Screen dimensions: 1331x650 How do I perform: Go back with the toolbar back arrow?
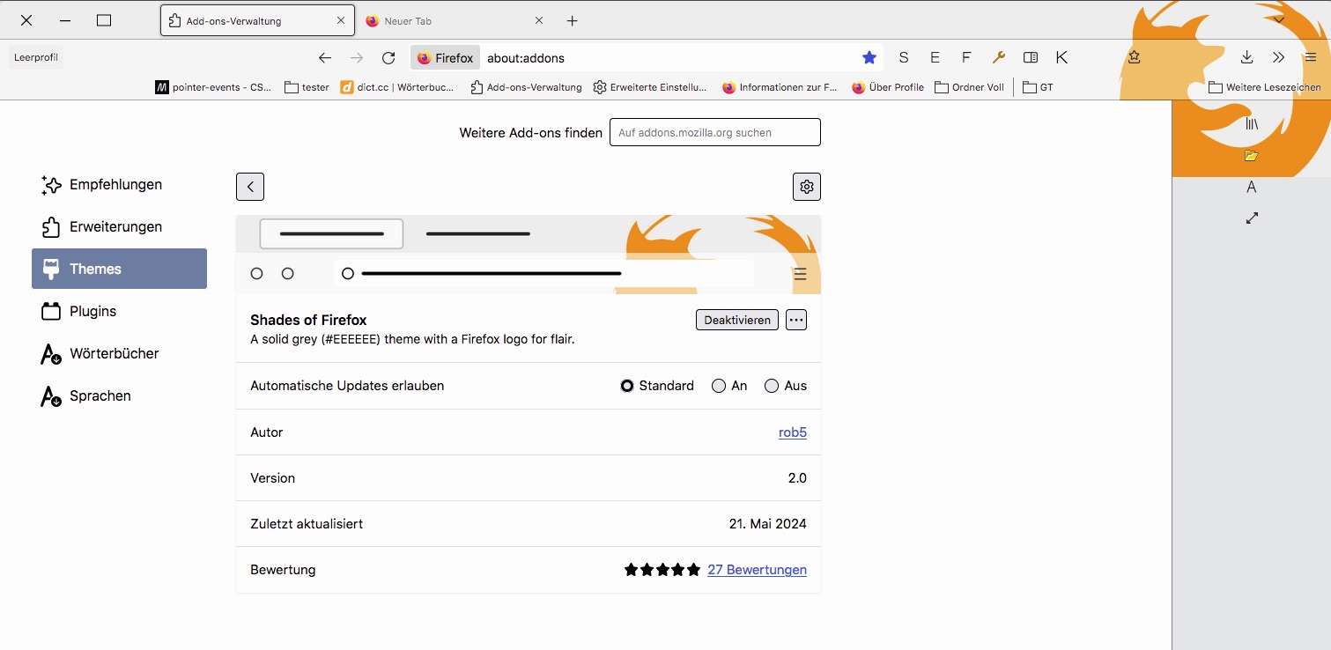click(325, 58)
